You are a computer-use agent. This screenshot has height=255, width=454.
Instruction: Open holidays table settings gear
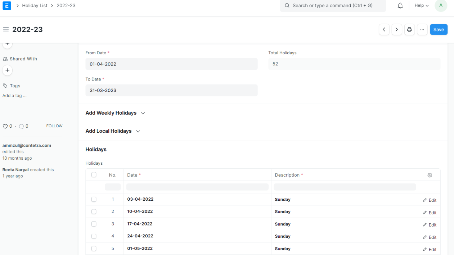click(x=430, y=175)
